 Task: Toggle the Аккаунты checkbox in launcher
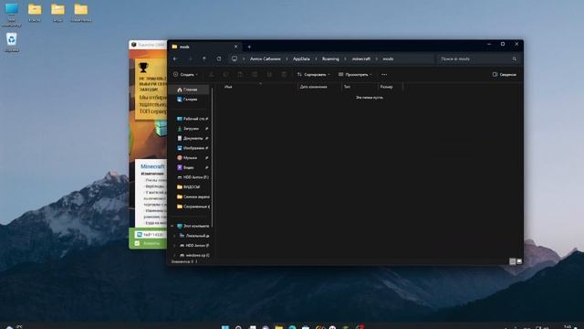tap(137, 244)
